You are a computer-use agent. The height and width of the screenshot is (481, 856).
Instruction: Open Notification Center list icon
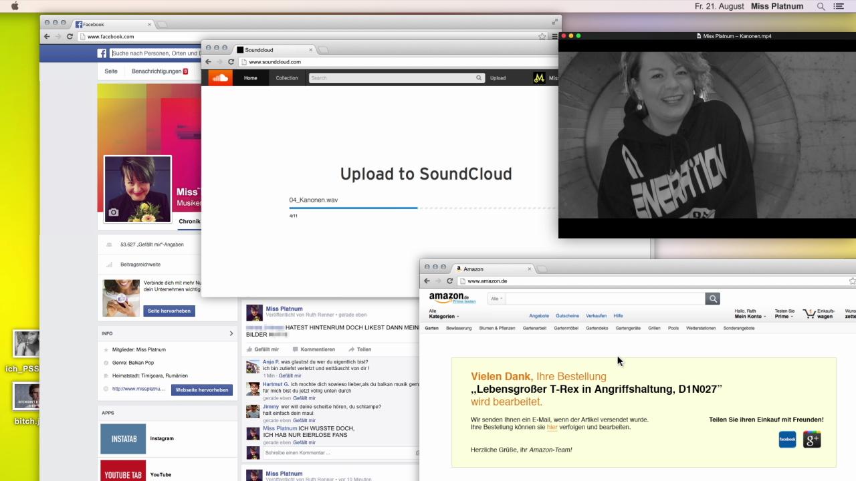839,6
